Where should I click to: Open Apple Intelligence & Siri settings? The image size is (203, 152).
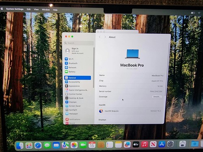[x=77, y=90]
